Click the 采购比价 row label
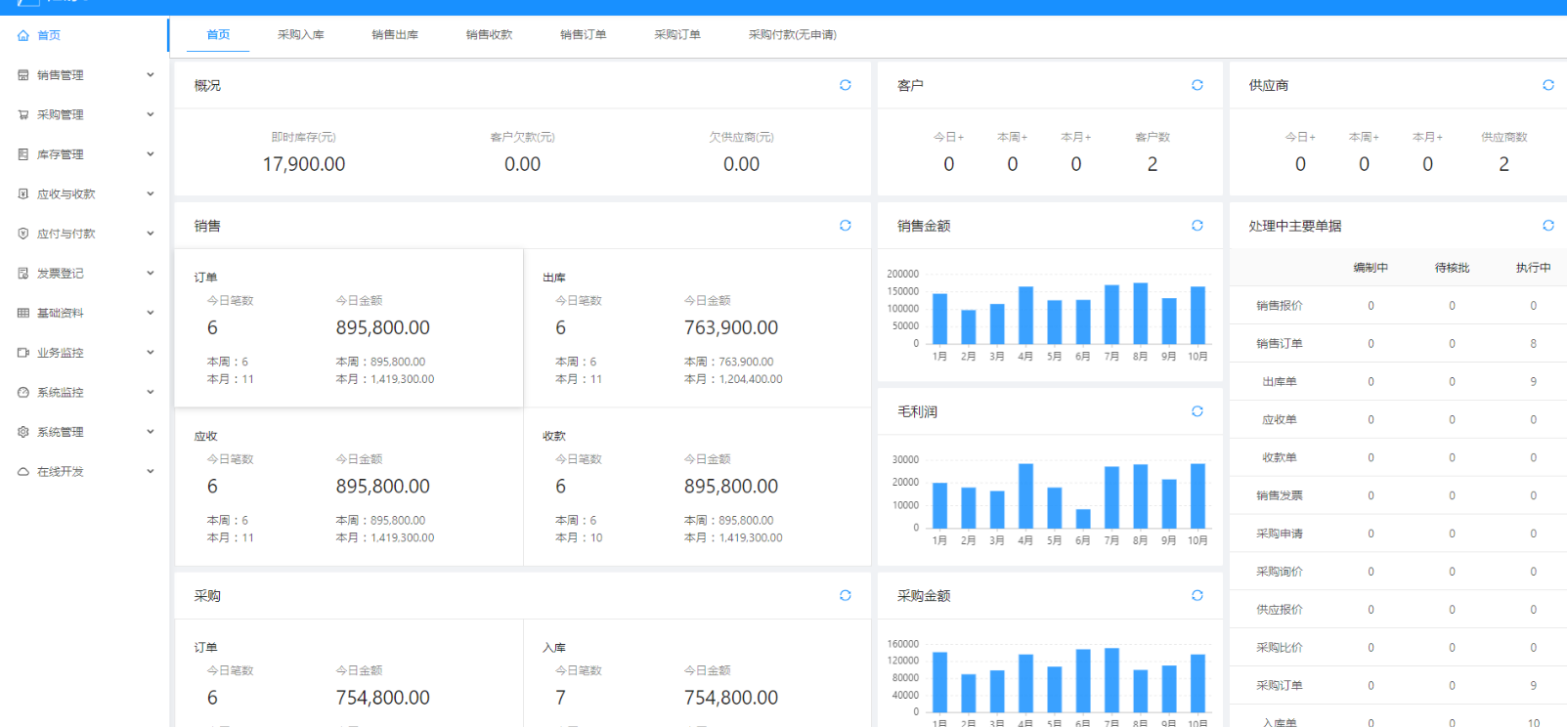Image resolution: width=1567 pixels, height=727 pixels. tap(1280, 647)
